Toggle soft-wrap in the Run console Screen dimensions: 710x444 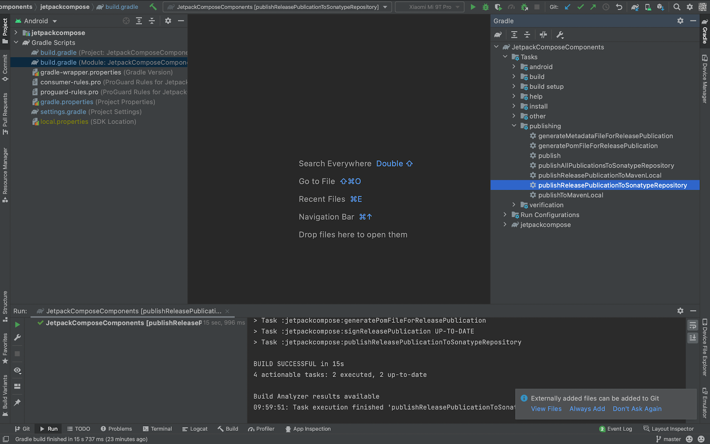(693, 325)
